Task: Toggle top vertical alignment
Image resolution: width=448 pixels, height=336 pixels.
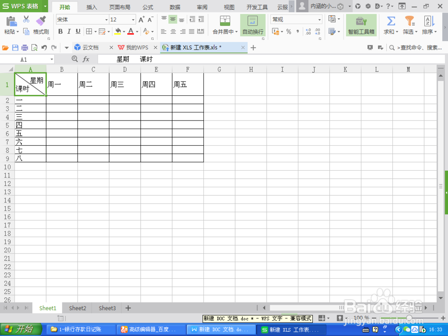Action: (x=164, y=19)
